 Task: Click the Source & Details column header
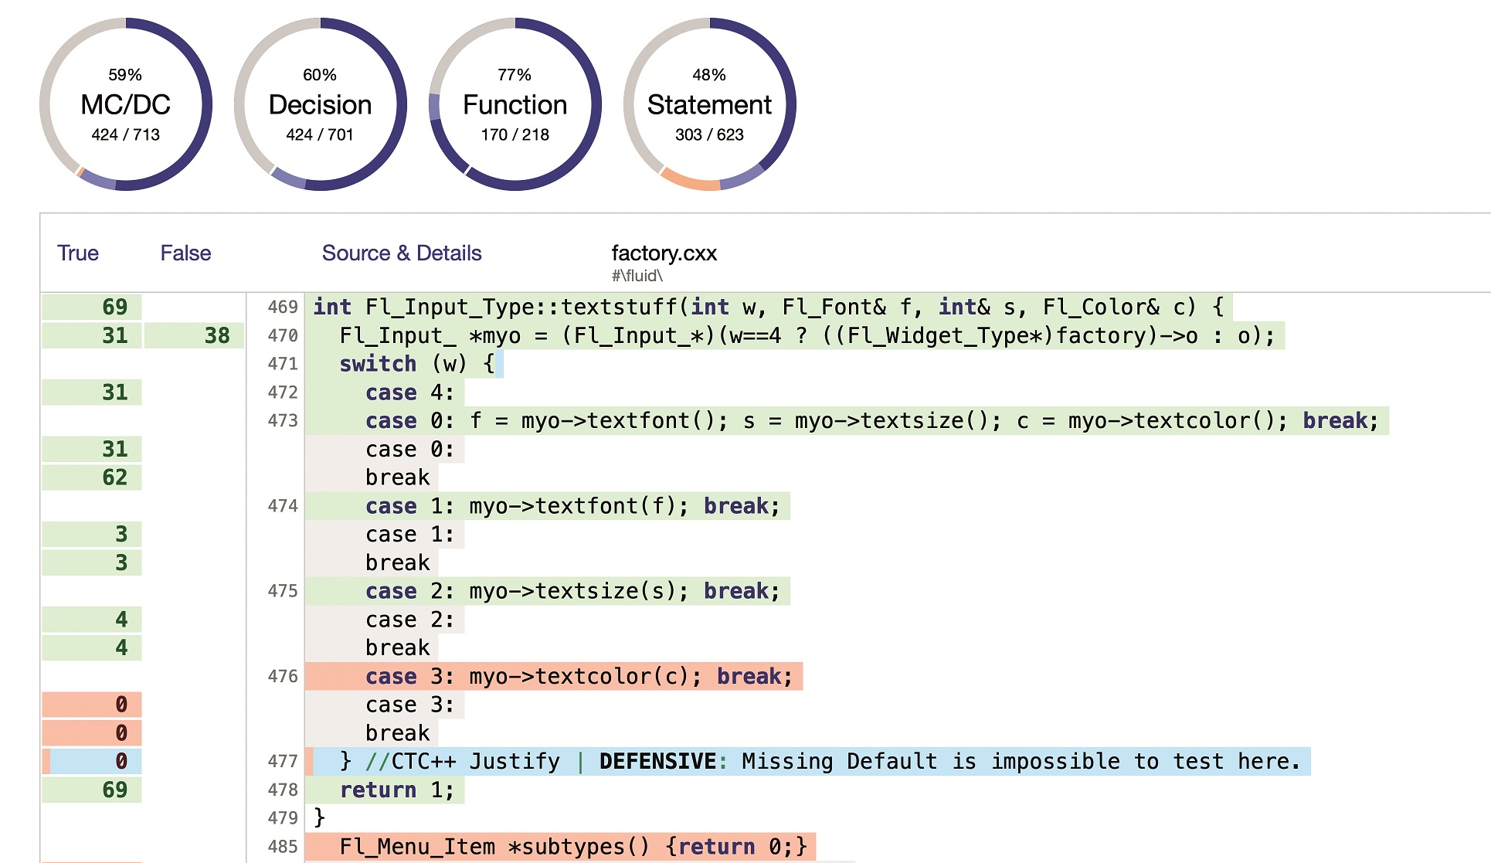click(401, 253)
